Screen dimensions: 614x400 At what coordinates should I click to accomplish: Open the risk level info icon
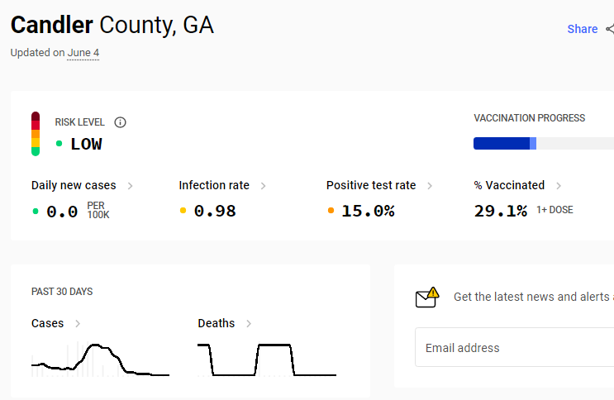[120, 122]
